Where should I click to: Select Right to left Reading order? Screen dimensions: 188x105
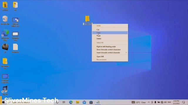(110, 47)
